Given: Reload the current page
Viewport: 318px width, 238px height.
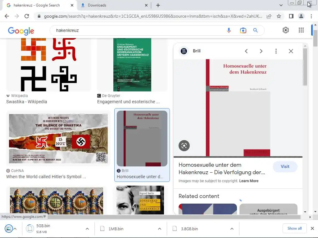Looking at the screenshot, I should tap(27, 16).
